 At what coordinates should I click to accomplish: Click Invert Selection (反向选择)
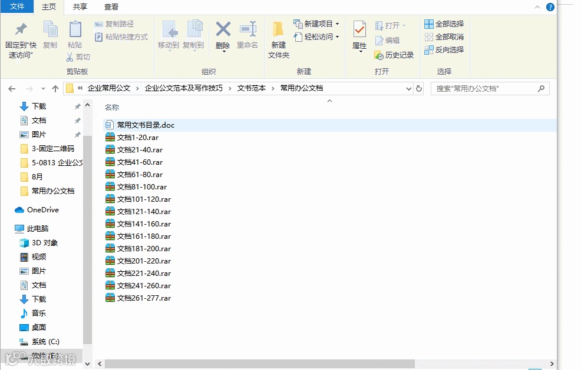pyautogui.click(x=444, y=49)
